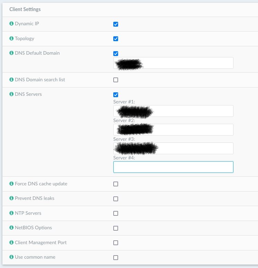Enable DNS Domain search list checkbox
The height and width of the screenshot is (268, 258).
116,80
